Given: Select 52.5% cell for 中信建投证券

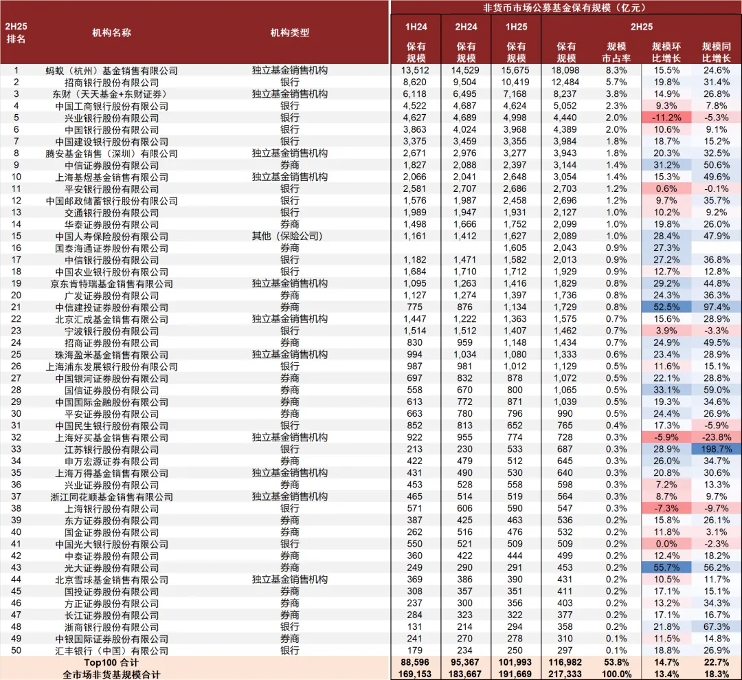Looking at the screenshot, I should (666, 307).
